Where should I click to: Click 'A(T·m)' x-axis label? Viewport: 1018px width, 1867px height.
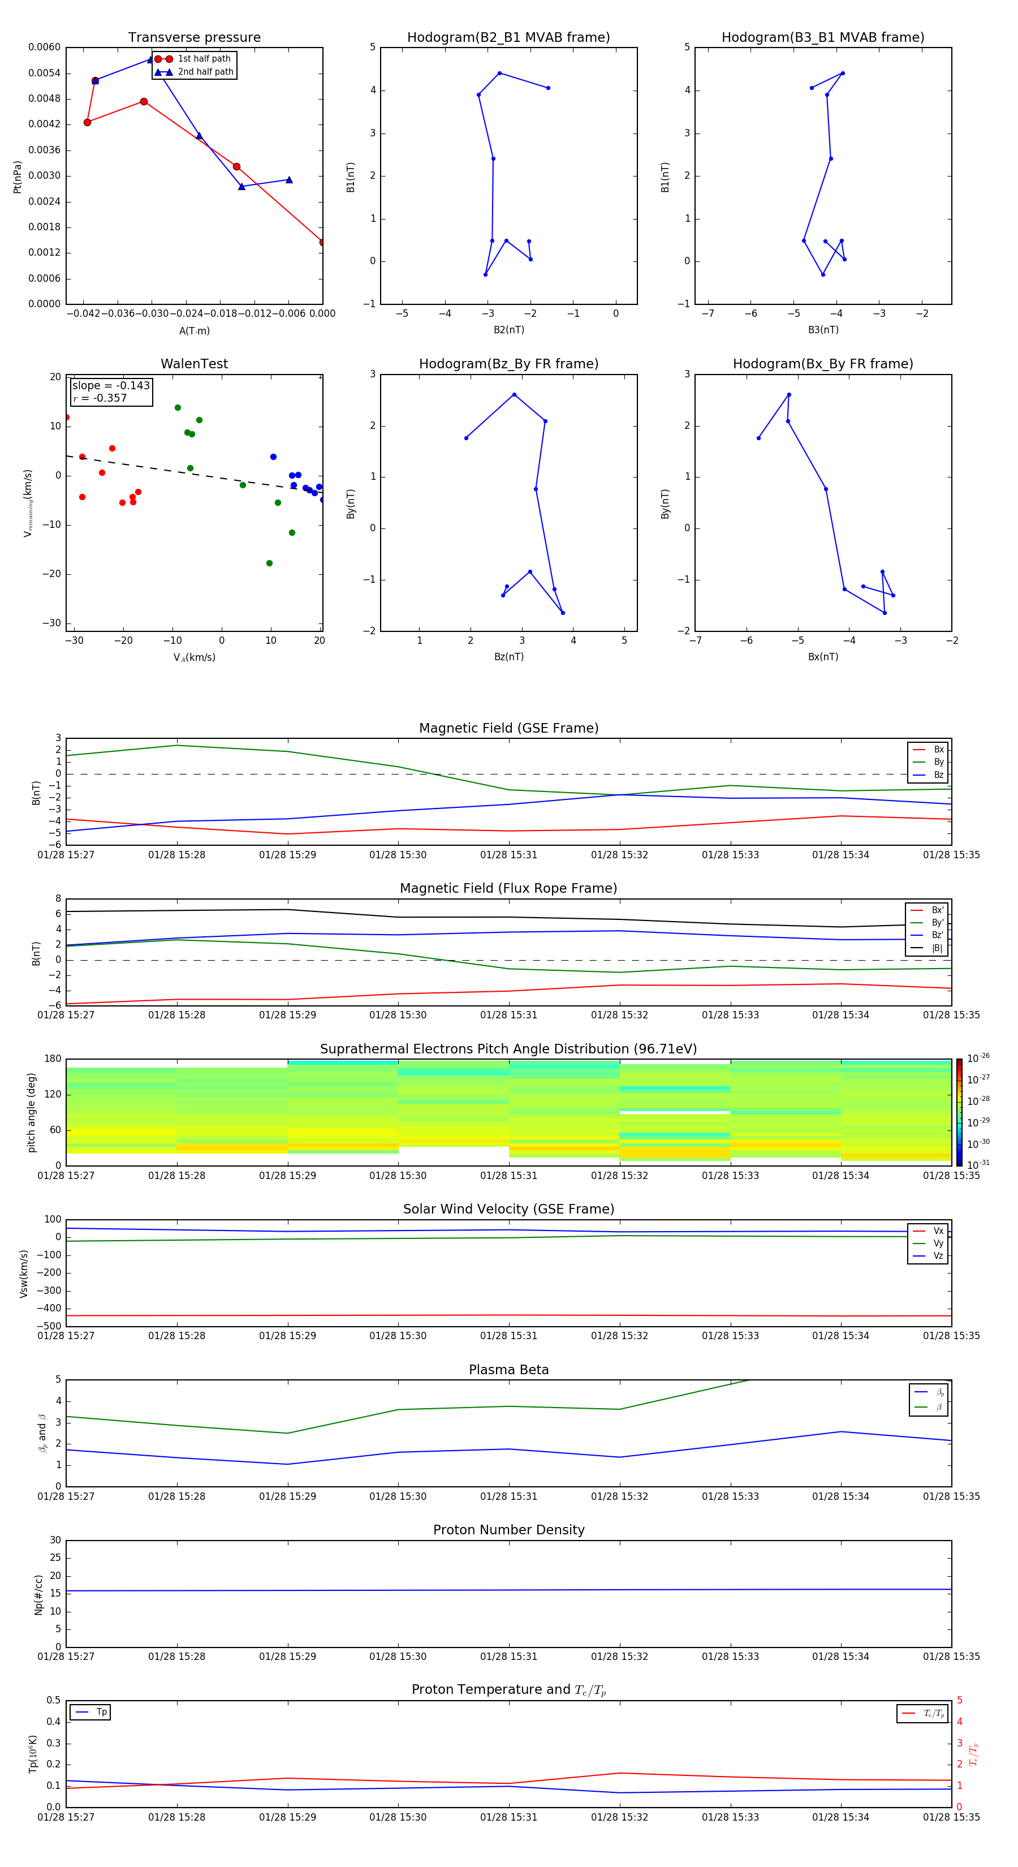(x=194, y=331)
